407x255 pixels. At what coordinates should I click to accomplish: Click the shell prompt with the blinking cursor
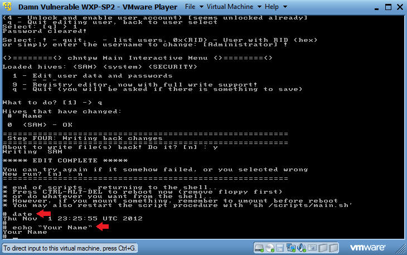10,237
